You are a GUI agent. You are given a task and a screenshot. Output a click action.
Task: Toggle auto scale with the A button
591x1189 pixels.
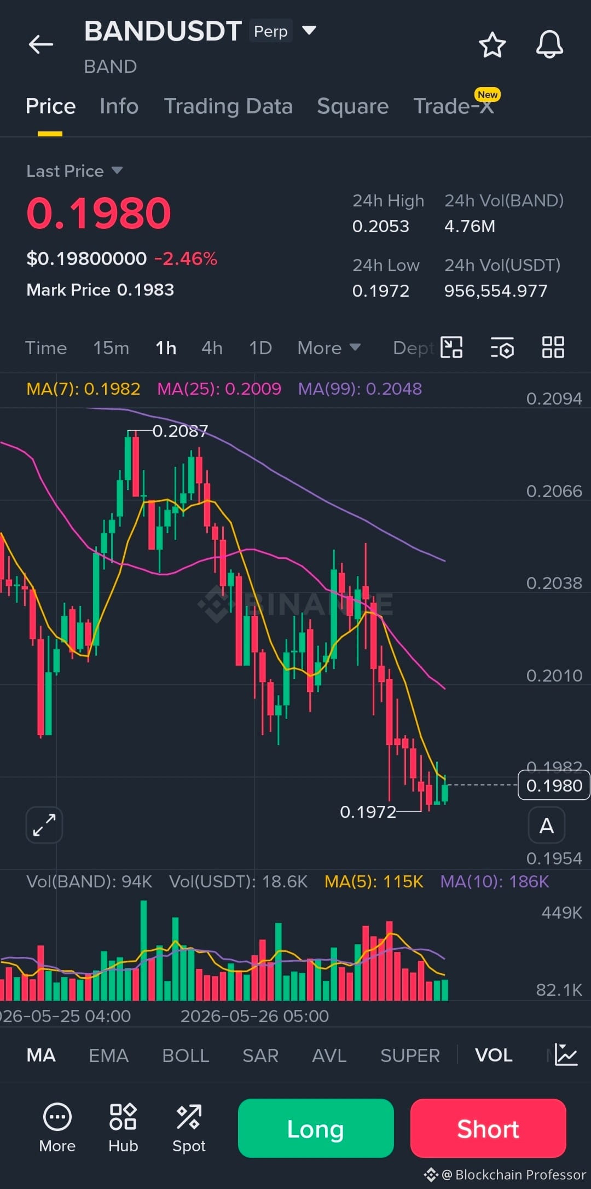546,825
